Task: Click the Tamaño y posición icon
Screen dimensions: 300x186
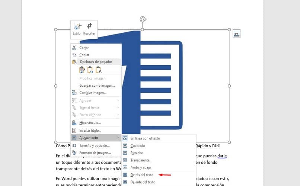Action: (x=74, y=145)
